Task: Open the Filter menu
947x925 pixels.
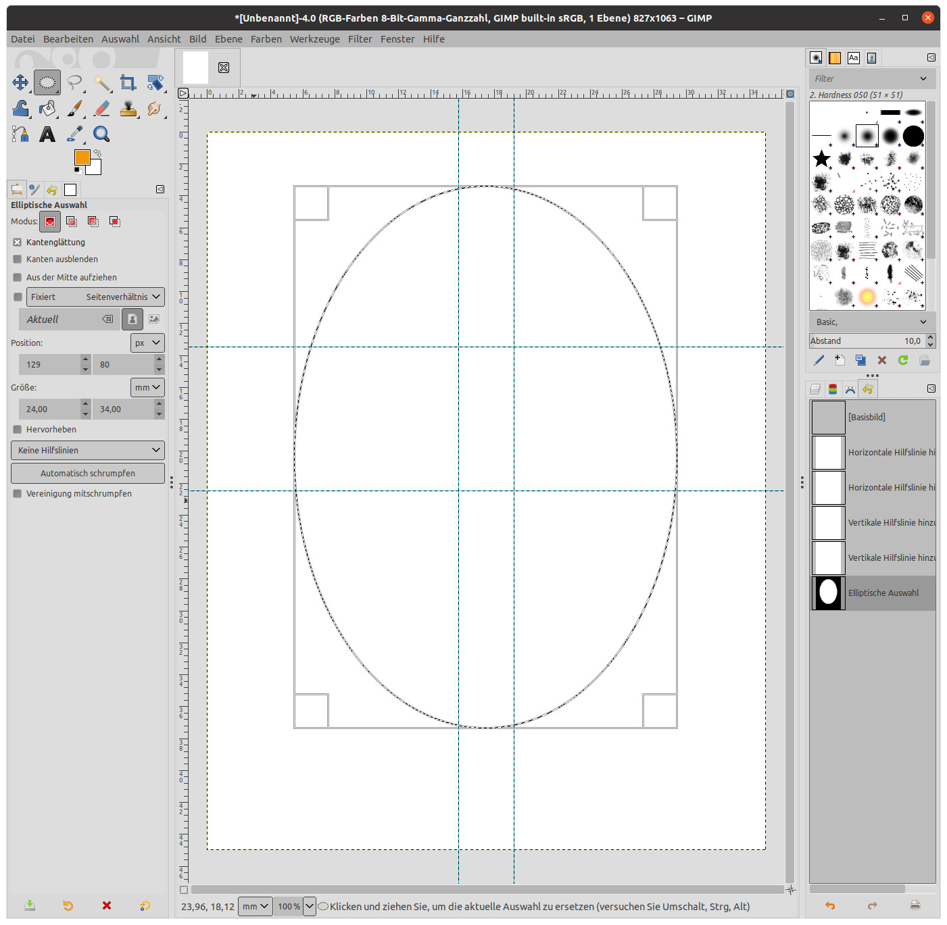Action: click(x=360, y=39)
